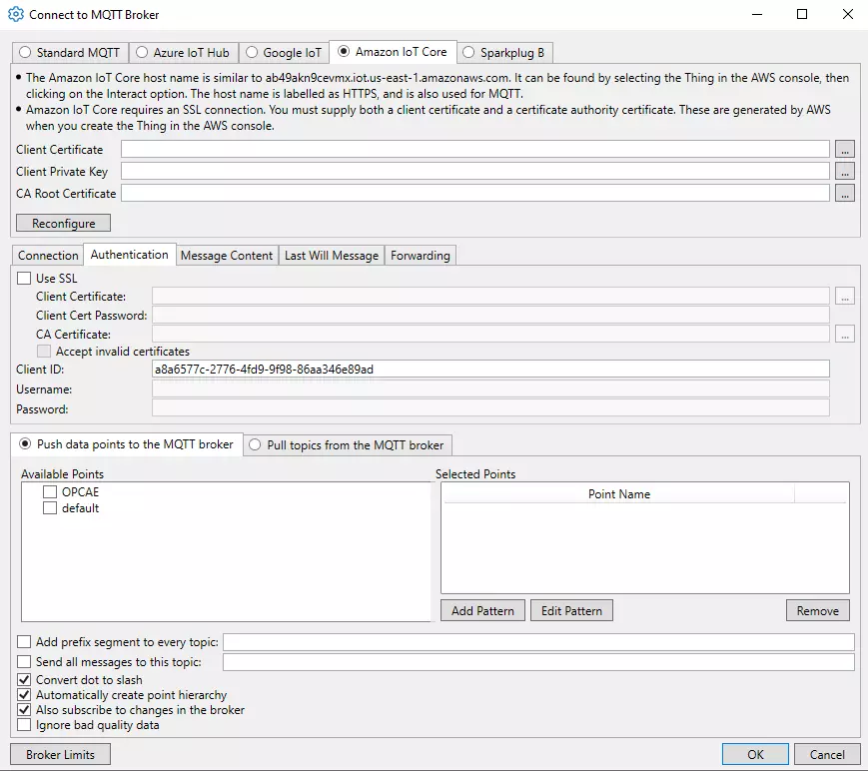Image resolution: width=868 pixels, height=771 pixels.
Task: Select the Google IoT option
Action: point(252,53)
